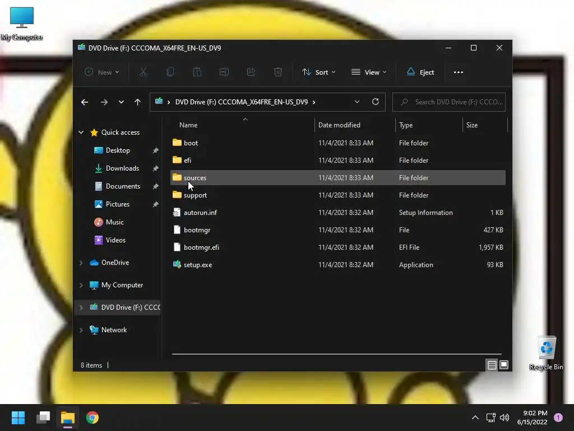This screenshot has height=431, width=574.
Task: Sort by Date modified column header
Action: pos(339,125)
